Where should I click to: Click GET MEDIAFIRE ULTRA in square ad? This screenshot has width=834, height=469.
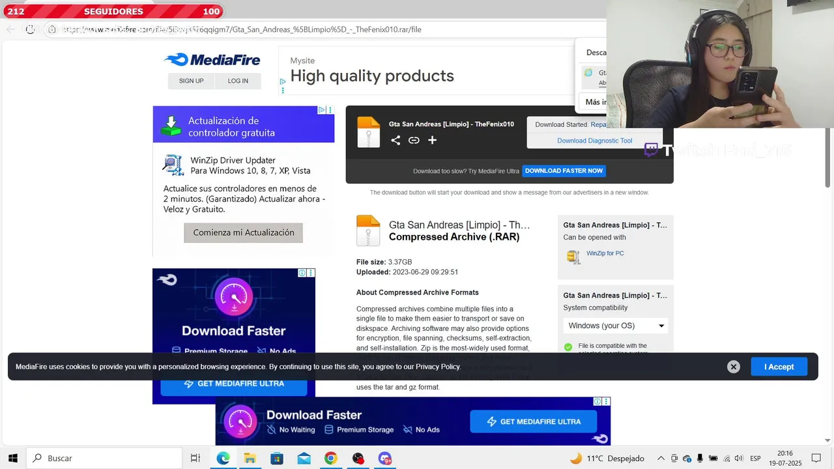coord(234,384)
